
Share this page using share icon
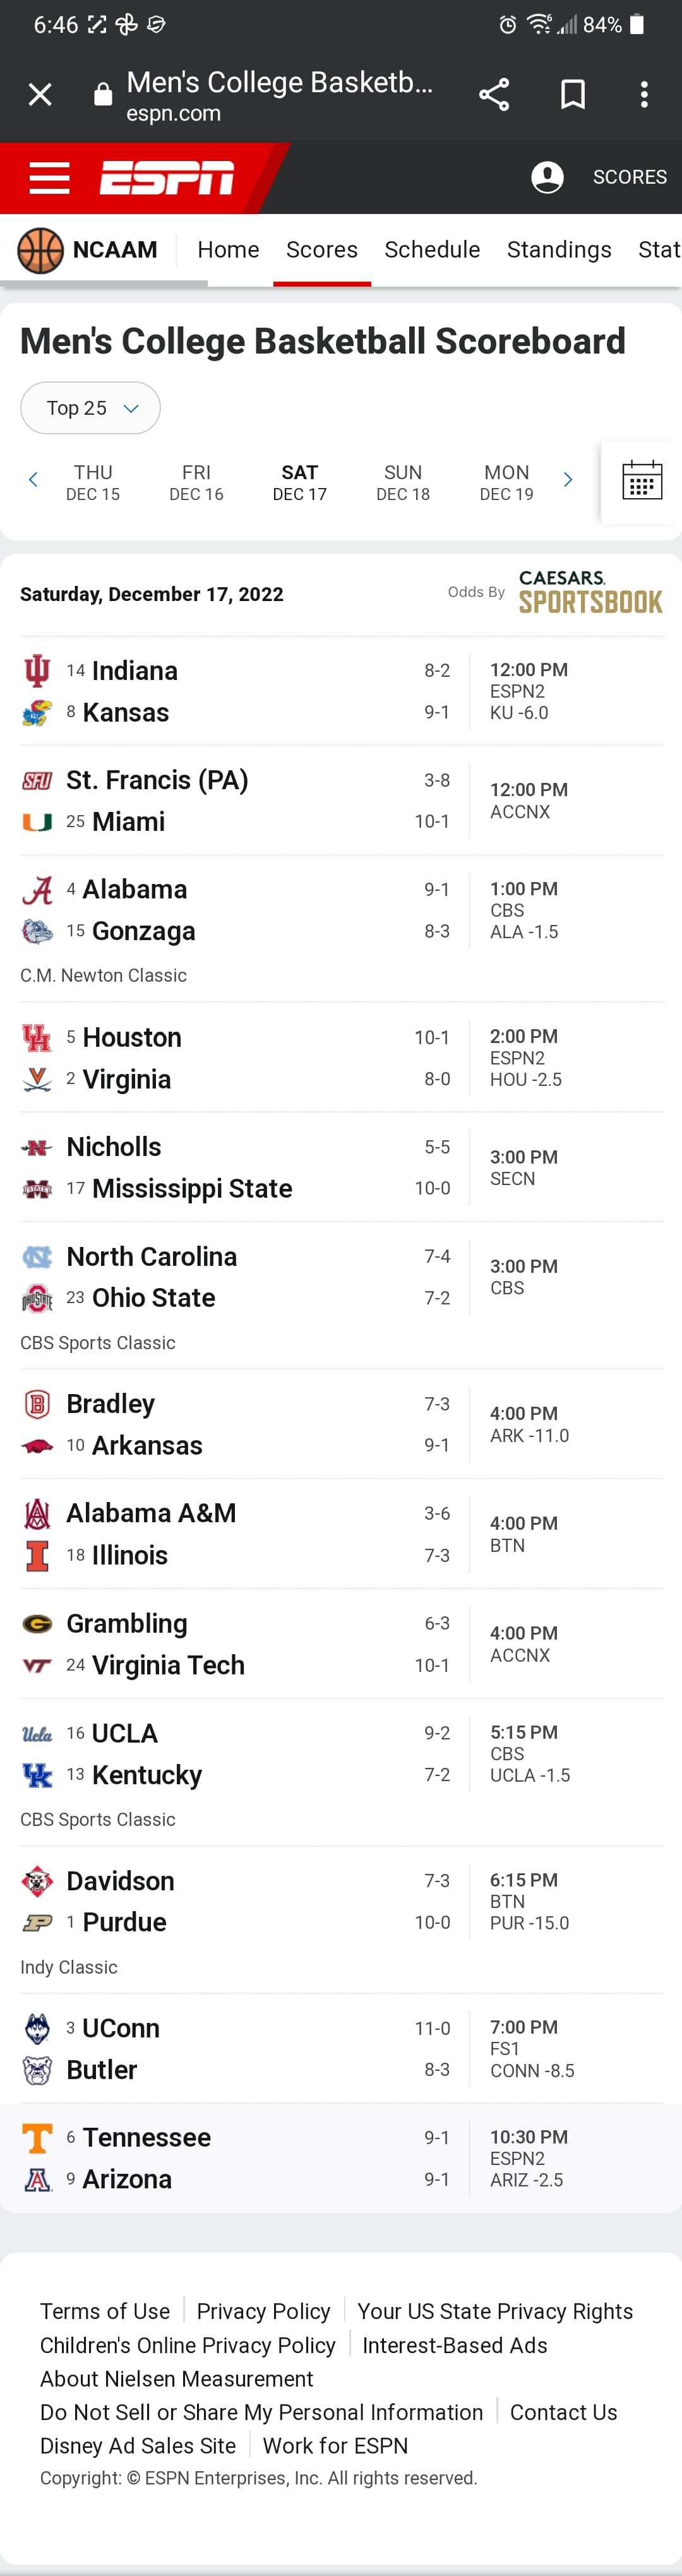pos(494,94)
